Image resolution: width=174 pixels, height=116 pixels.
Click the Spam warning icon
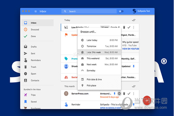pos(26,74)
